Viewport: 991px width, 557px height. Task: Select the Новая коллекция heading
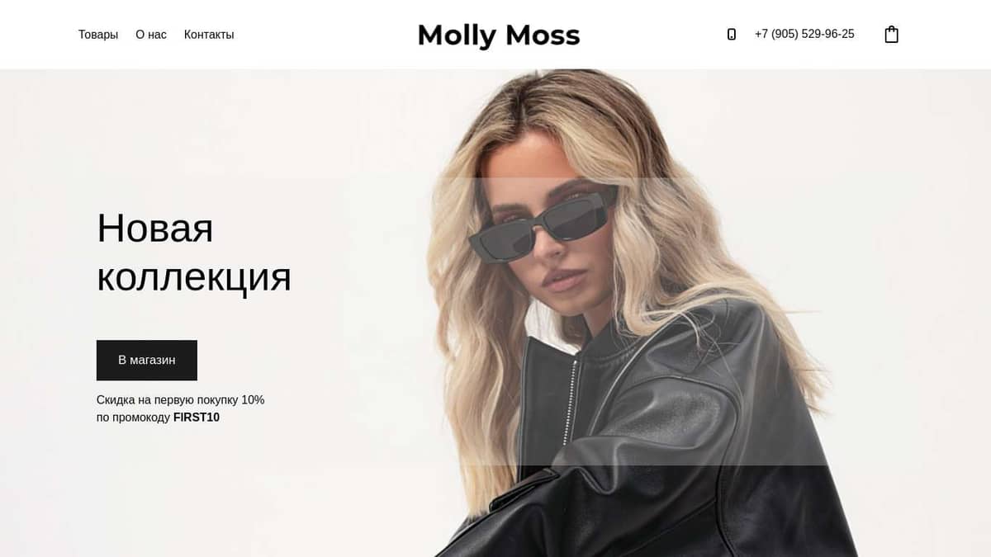[x=194, y=252]
